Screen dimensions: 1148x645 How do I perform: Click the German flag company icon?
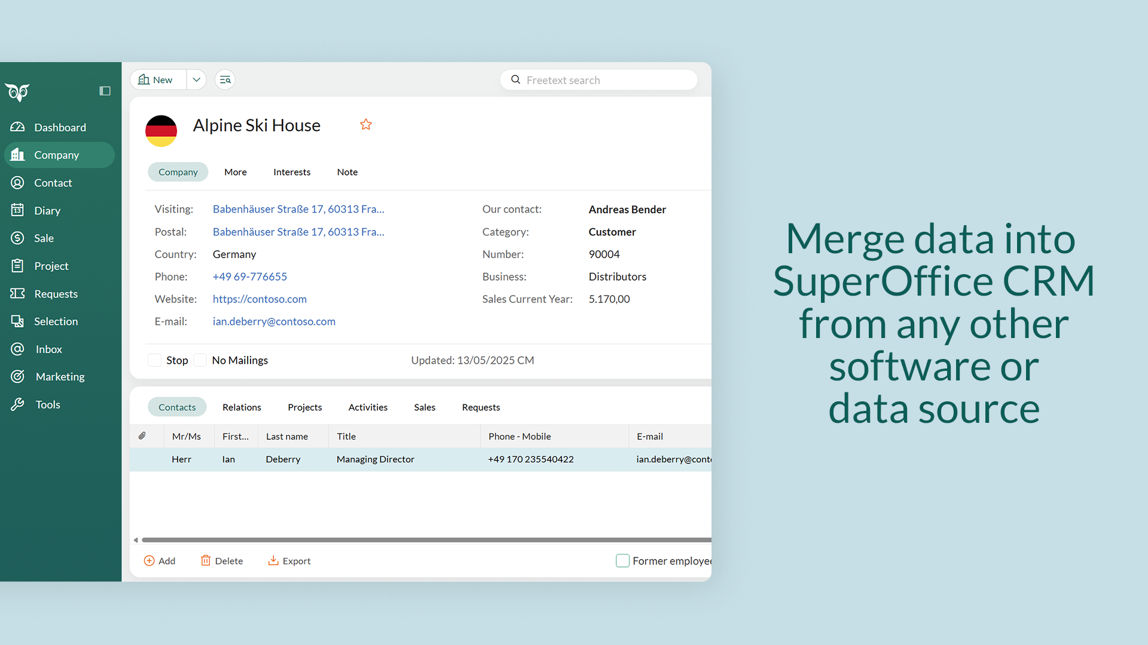(161, 131)
